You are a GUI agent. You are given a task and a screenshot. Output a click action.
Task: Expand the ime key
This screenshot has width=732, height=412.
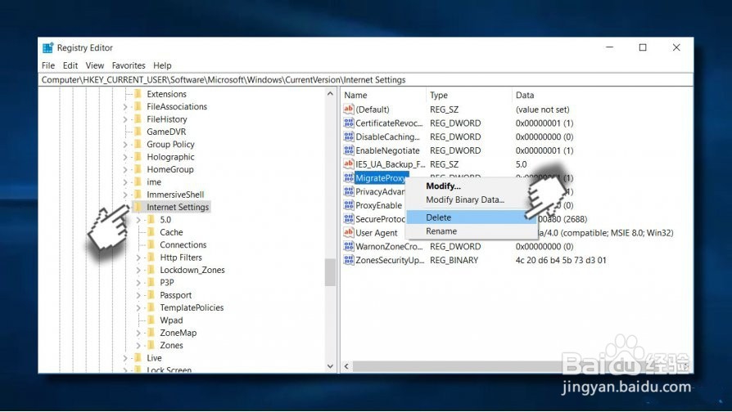pyautogui.click(x=125, y=182)
